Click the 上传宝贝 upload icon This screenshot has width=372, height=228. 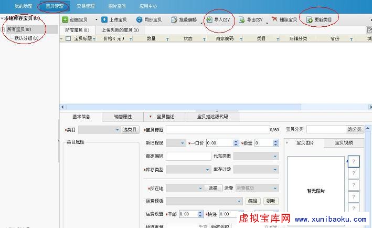coord(104,19)
